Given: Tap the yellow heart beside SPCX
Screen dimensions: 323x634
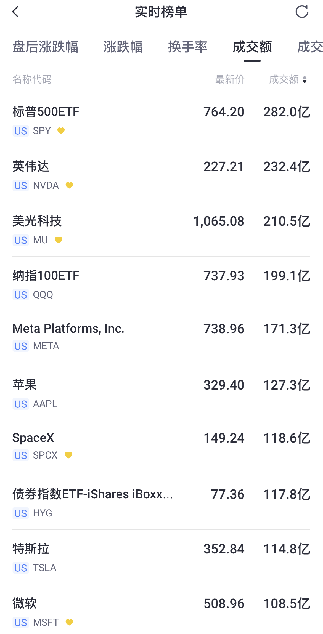Looking at the screenshot, I should tap(68, 455).
